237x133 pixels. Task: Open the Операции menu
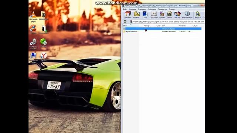tap(142, 9)
